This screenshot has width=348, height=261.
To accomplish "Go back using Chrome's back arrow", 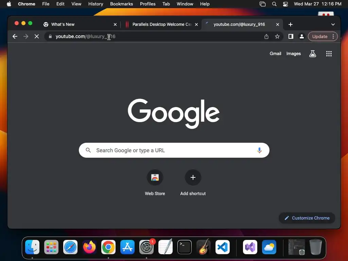I will [x=15, y=36].
